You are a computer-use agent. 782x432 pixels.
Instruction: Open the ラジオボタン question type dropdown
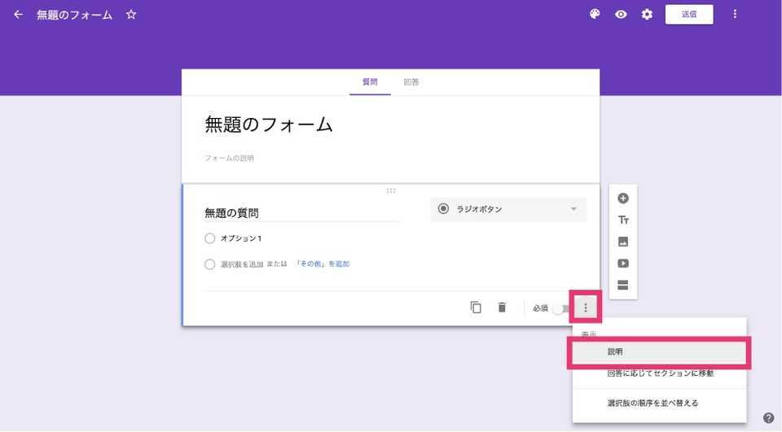click(x=508, y=209)
